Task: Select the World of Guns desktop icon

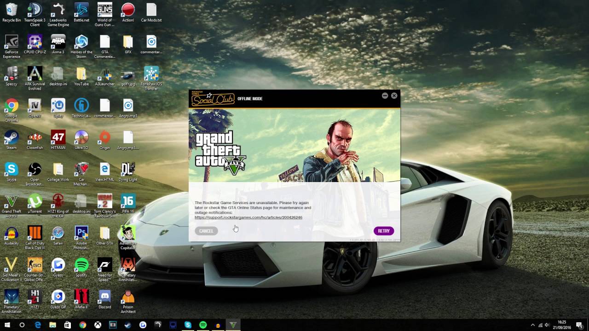Action: click(x=105, y=15)
